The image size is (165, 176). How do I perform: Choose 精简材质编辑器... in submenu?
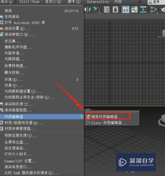112,117
